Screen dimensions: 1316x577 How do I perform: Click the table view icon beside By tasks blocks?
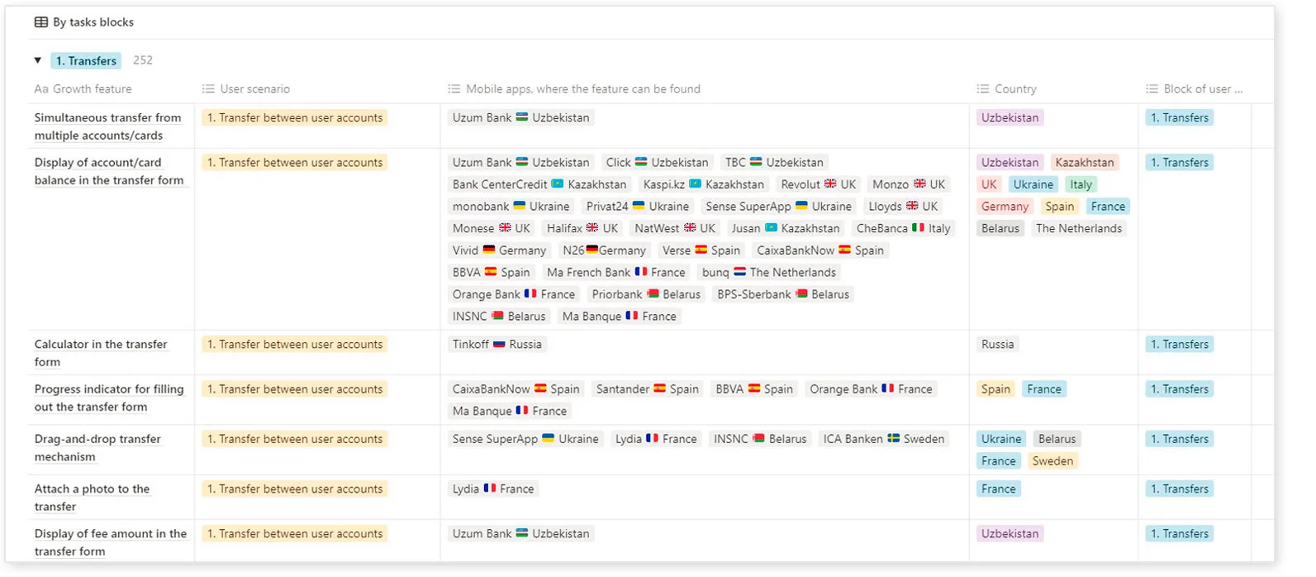(40, 22)
